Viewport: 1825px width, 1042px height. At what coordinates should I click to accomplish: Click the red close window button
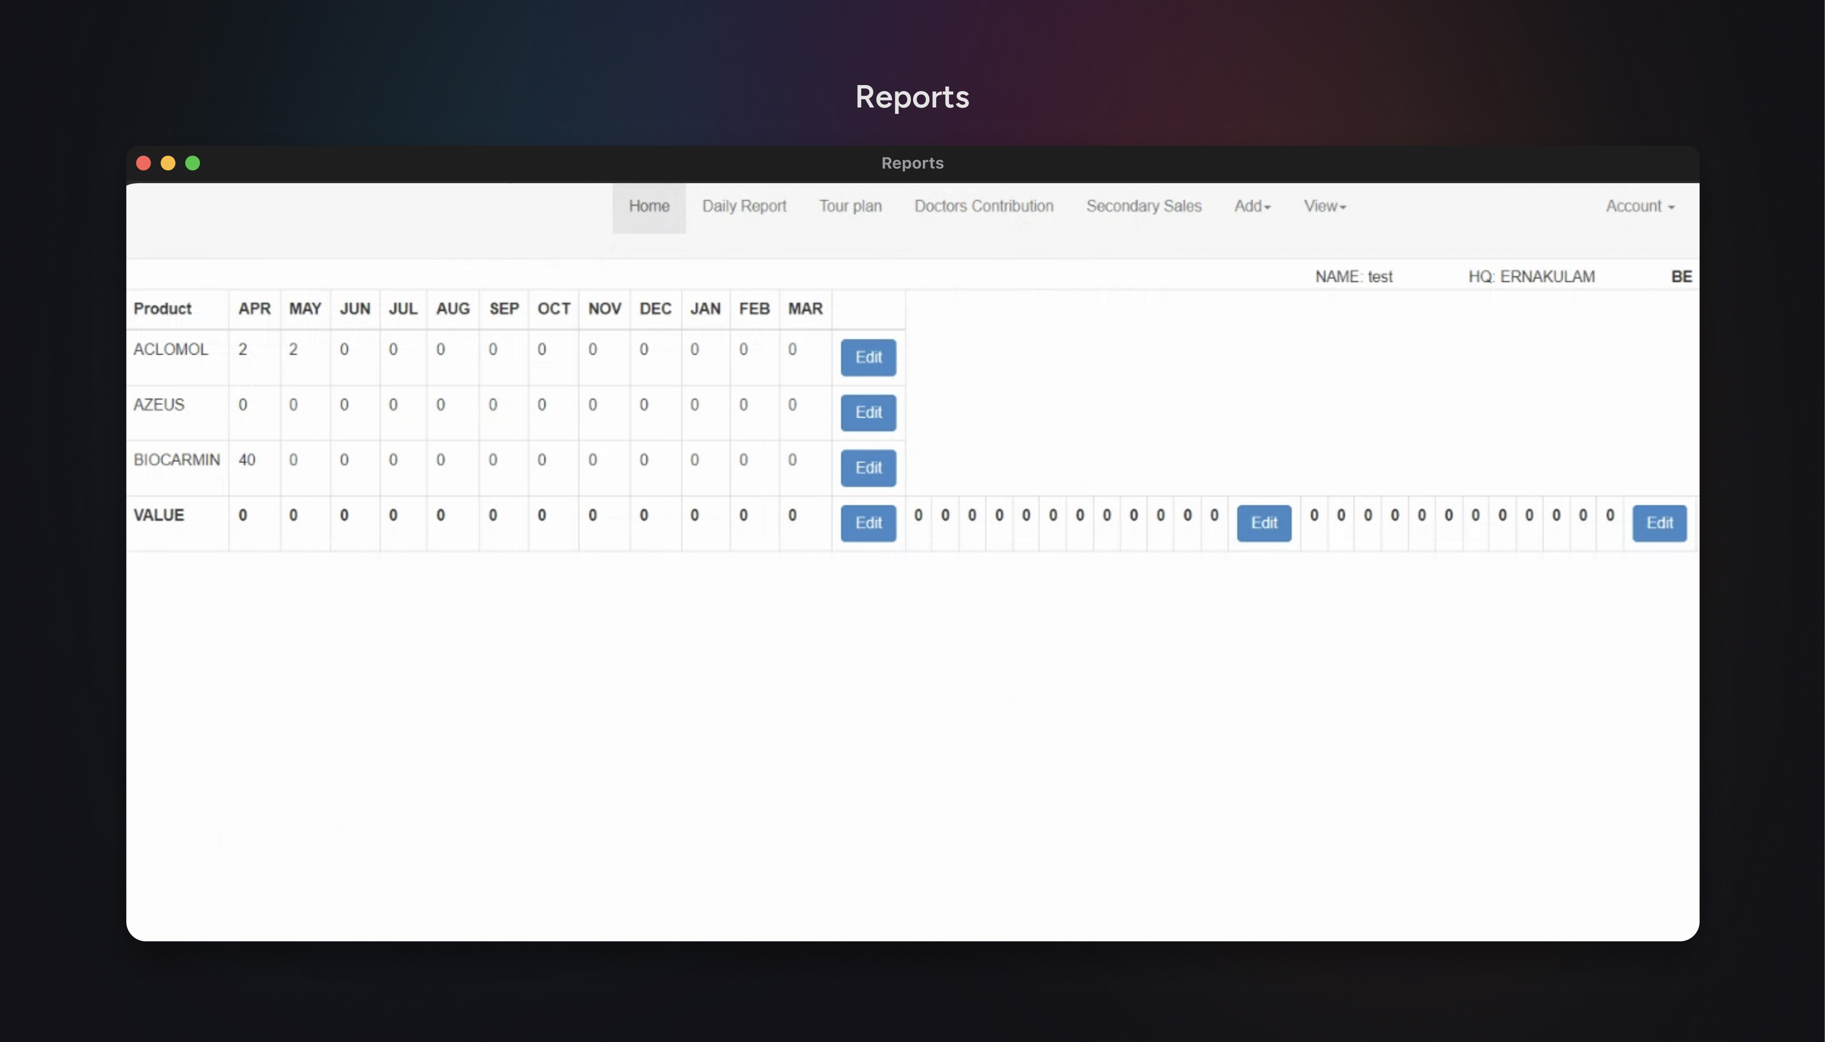(x=143, y=163)
